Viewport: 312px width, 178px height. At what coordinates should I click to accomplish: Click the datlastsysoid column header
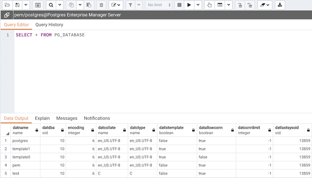coord(292,130)
